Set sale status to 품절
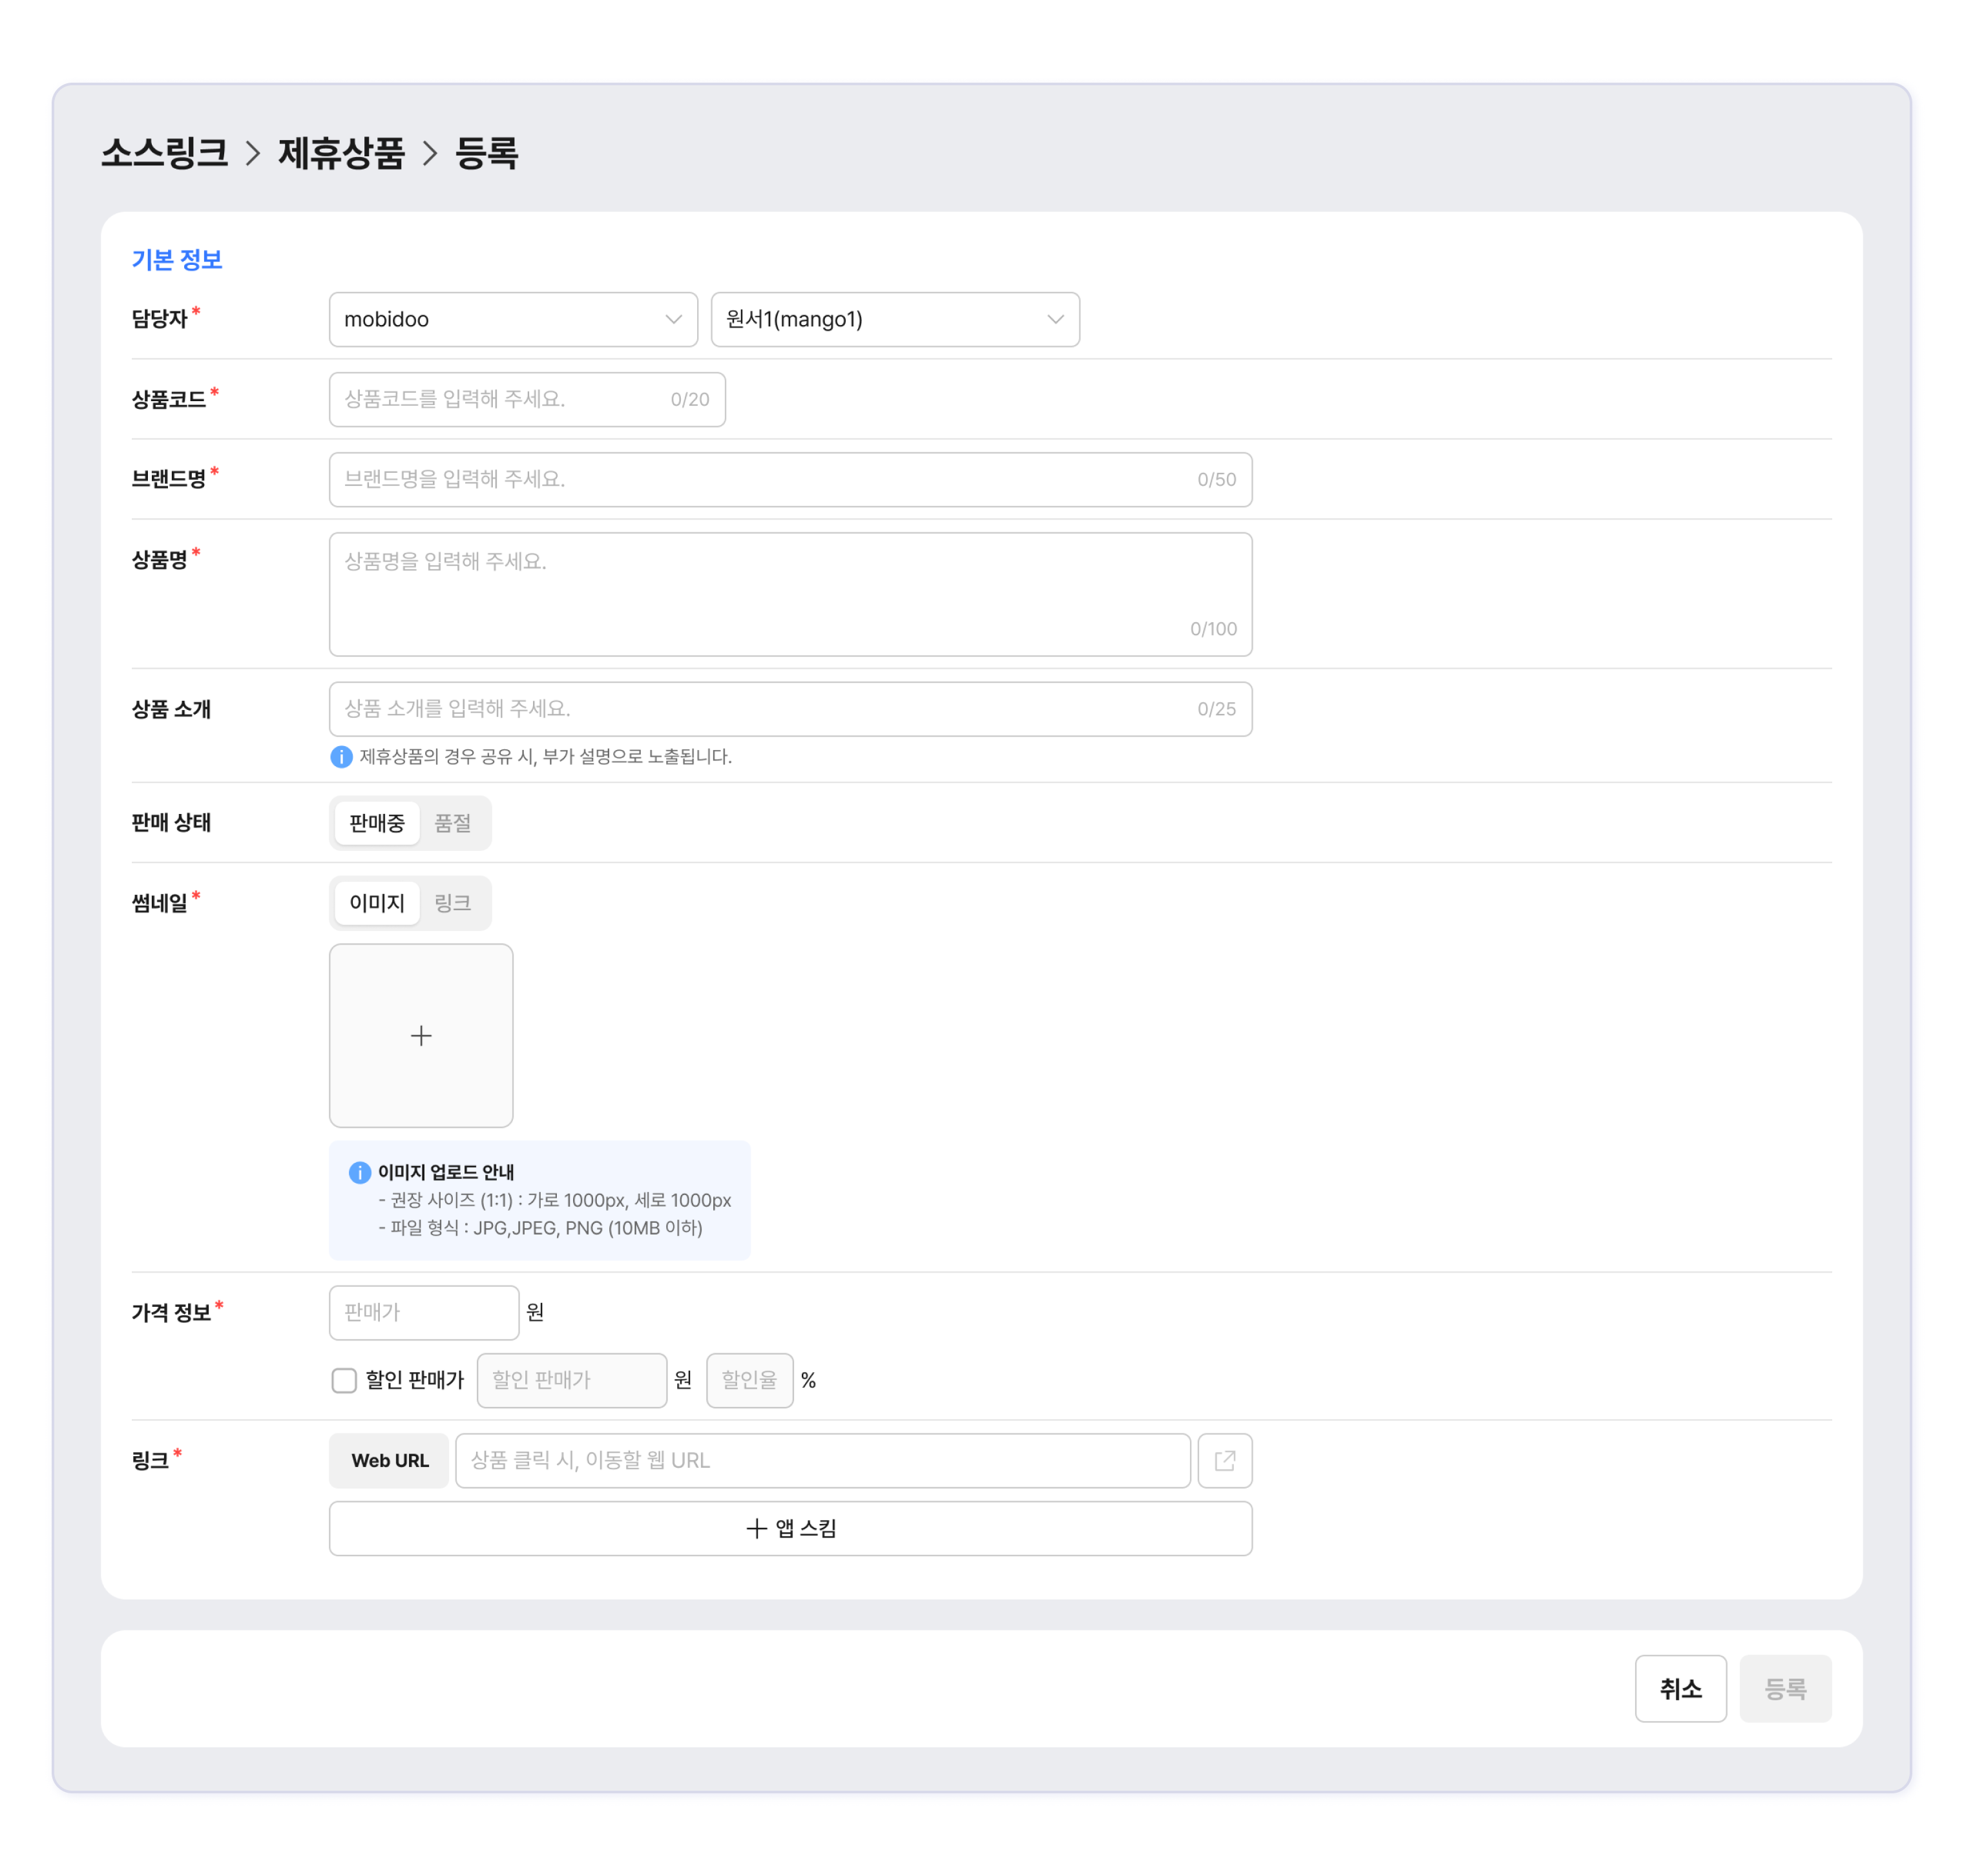The image size is (1964, 1876). [452, 823]
